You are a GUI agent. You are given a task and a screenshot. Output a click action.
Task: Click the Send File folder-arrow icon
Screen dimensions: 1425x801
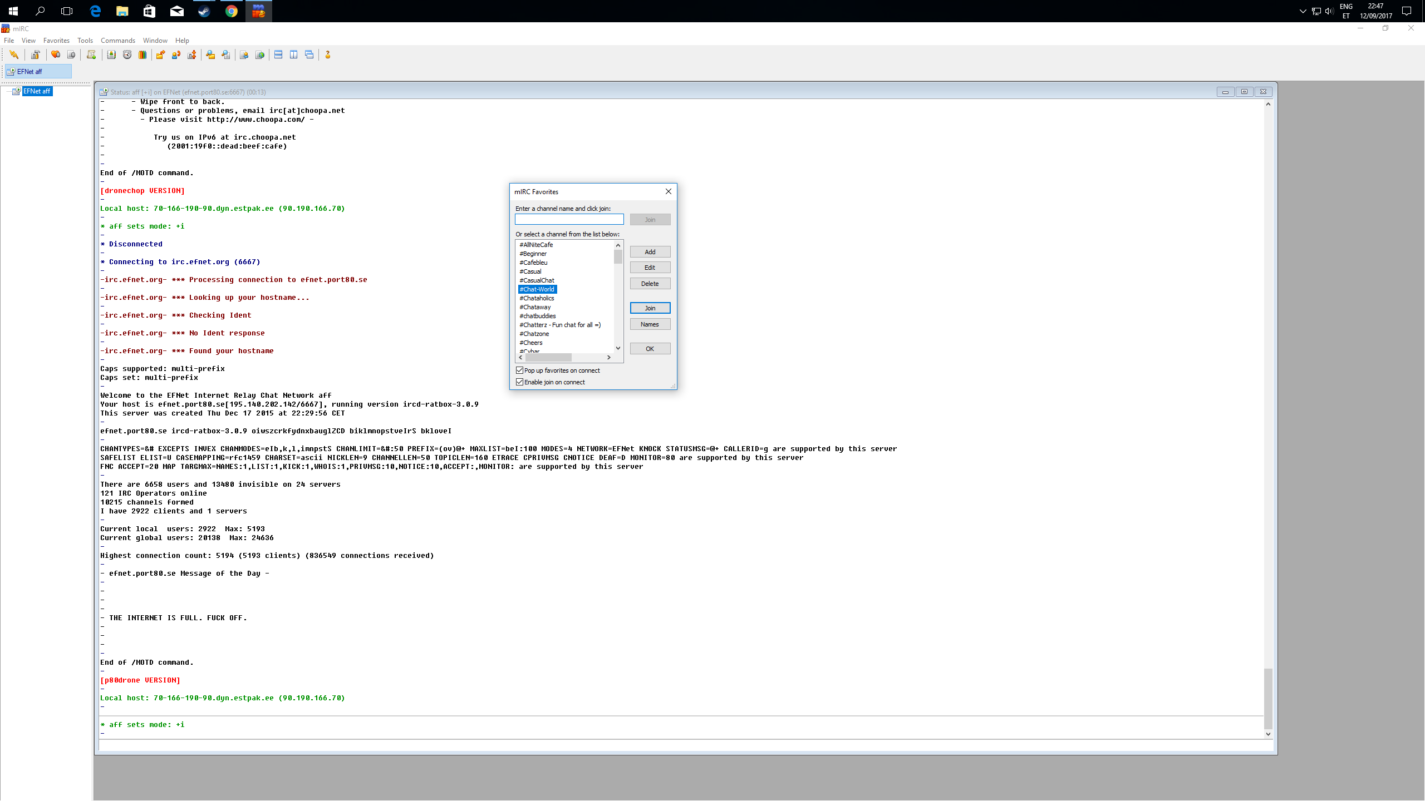pyautogui.click(x=160, y=55)
